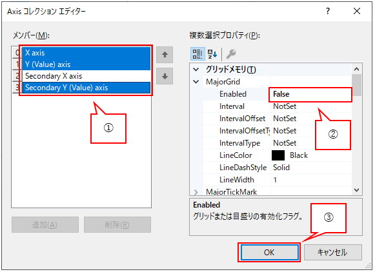Move selected member down with arrow button
Viewport: 375px width, 272px height.
165,76
